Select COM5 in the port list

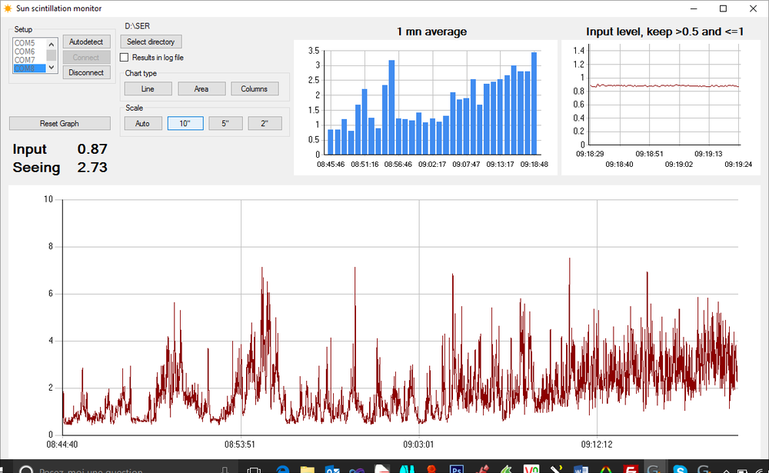click(29, 43)
